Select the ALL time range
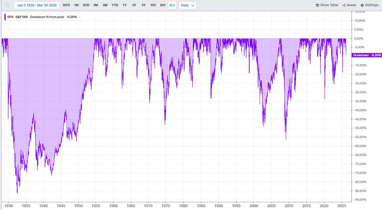The width and height of the screenshot is (382, 210). click(x=172, y=5)
